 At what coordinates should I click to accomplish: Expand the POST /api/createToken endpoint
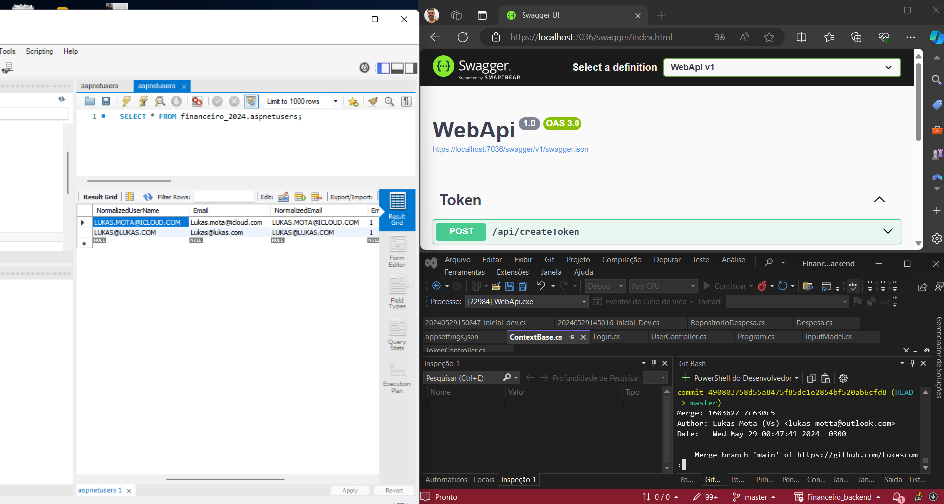click(x=888, y=231)
